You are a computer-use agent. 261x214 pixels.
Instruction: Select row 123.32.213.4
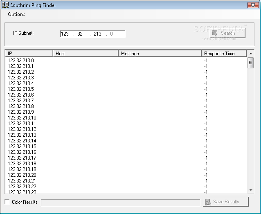[126, 83]
